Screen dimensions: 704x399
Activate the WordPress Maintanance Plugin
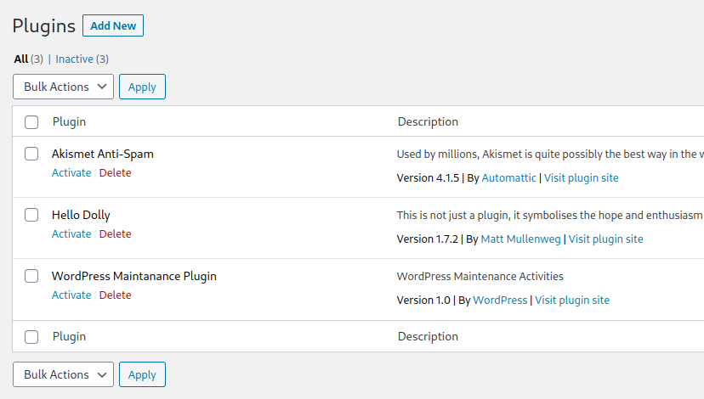coord(71,295)
